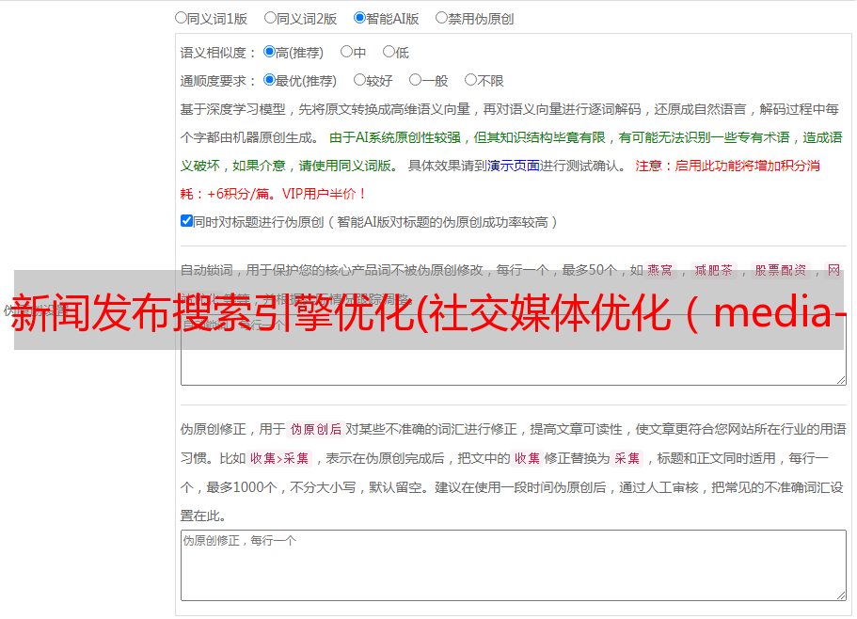Set 通顺度要求 to 较好
This screenshot has width=857, height=619.
tap(359, 80)
